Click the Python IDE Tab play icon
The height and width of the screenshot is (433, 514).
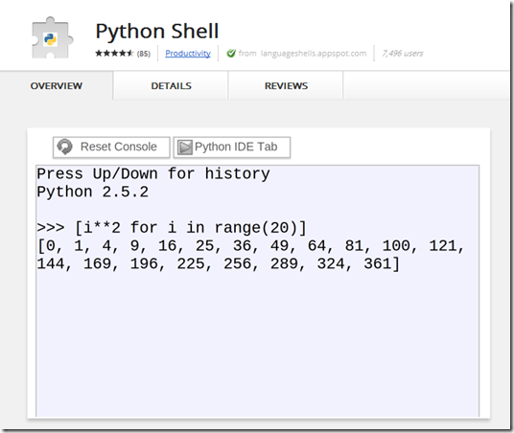tap(184, 148)
